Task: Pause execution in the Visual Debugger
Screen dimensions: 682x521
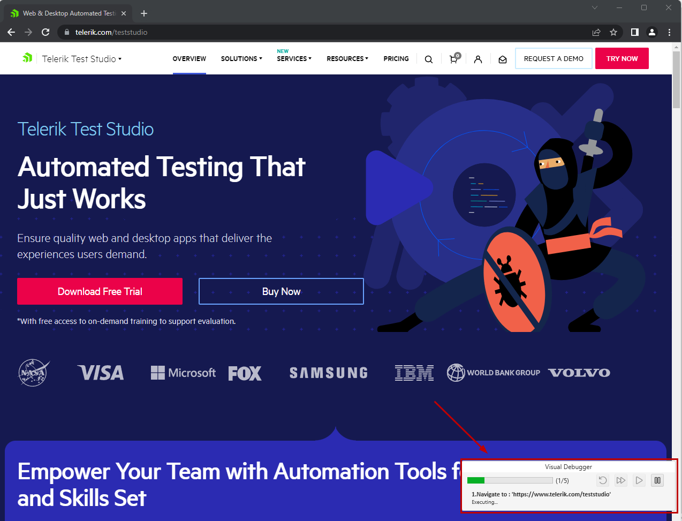Action: point(657,480)
